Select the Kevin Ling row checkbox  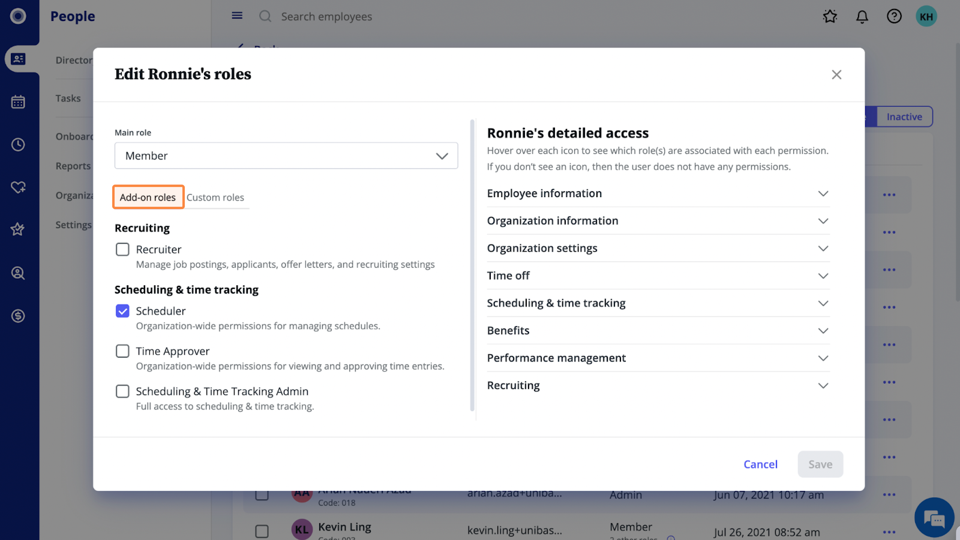262,531
